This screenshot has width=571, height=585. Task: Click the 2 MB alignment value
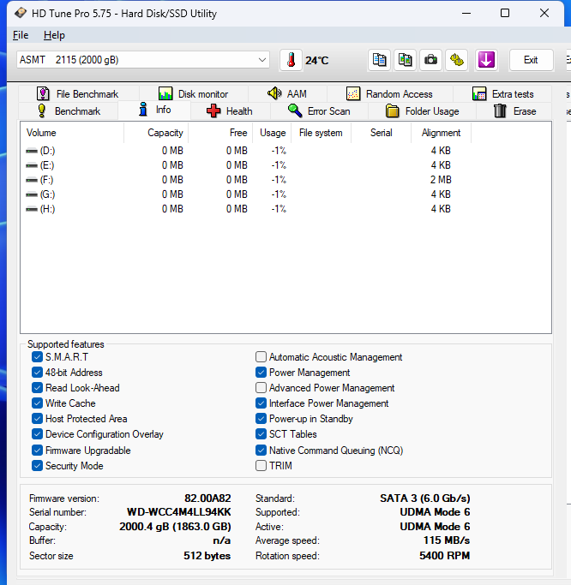[x=441, y=180]
